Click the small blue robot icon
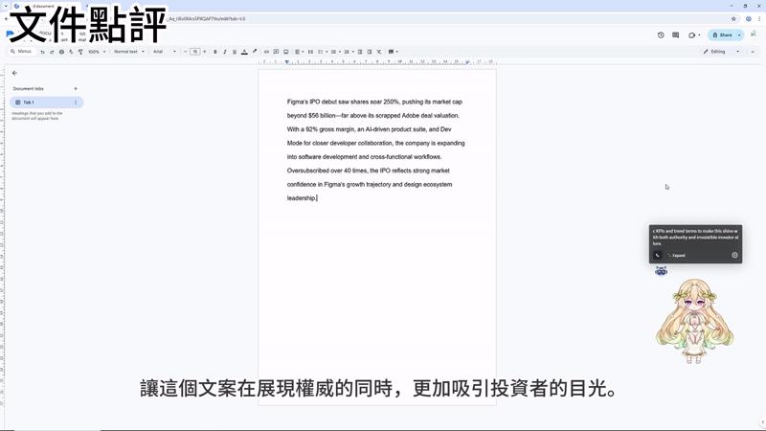 661,270
